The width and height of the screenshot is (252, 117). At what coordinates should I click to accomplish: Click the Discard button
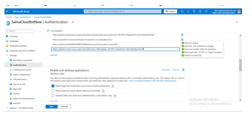coord(65,107)
